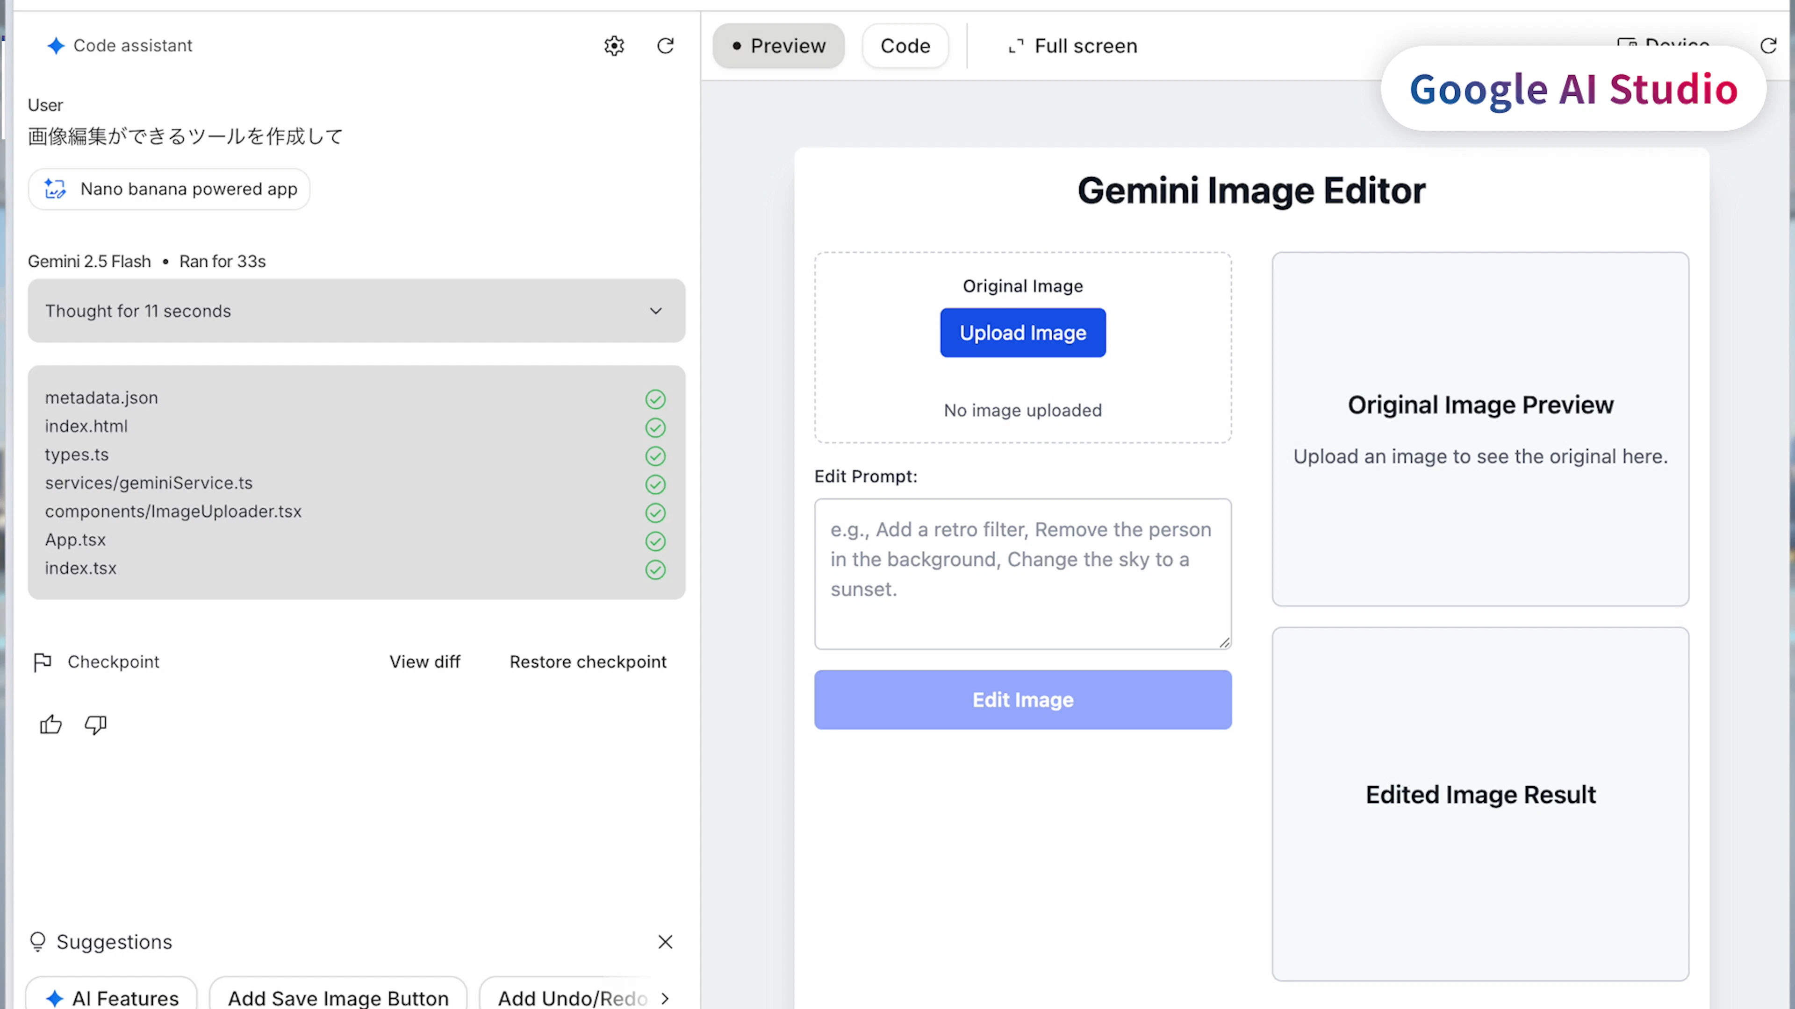Click View diff link
The image size is (1795, 1009).
coord(424,661)
